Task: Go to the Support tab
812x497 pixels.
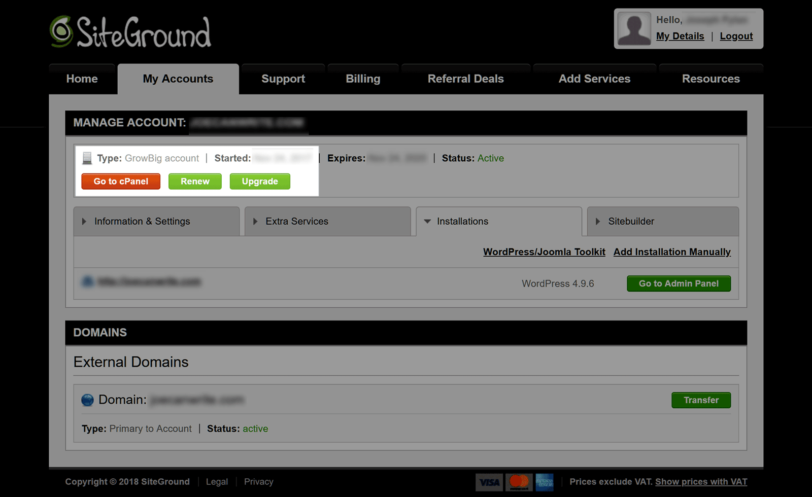Action: click(283, 79)
